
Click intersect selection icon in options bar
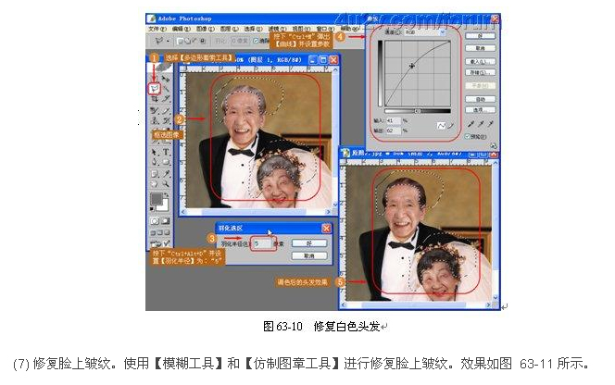(x=202, y=41)
